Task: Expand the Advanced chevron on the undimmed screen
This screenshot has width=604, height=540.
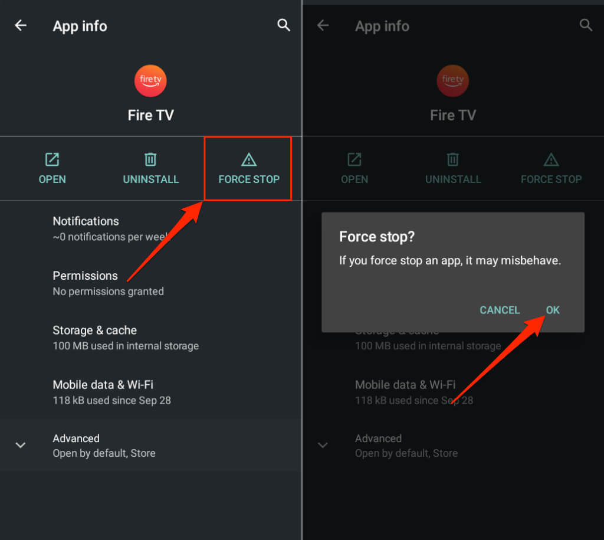Action: 21,445
